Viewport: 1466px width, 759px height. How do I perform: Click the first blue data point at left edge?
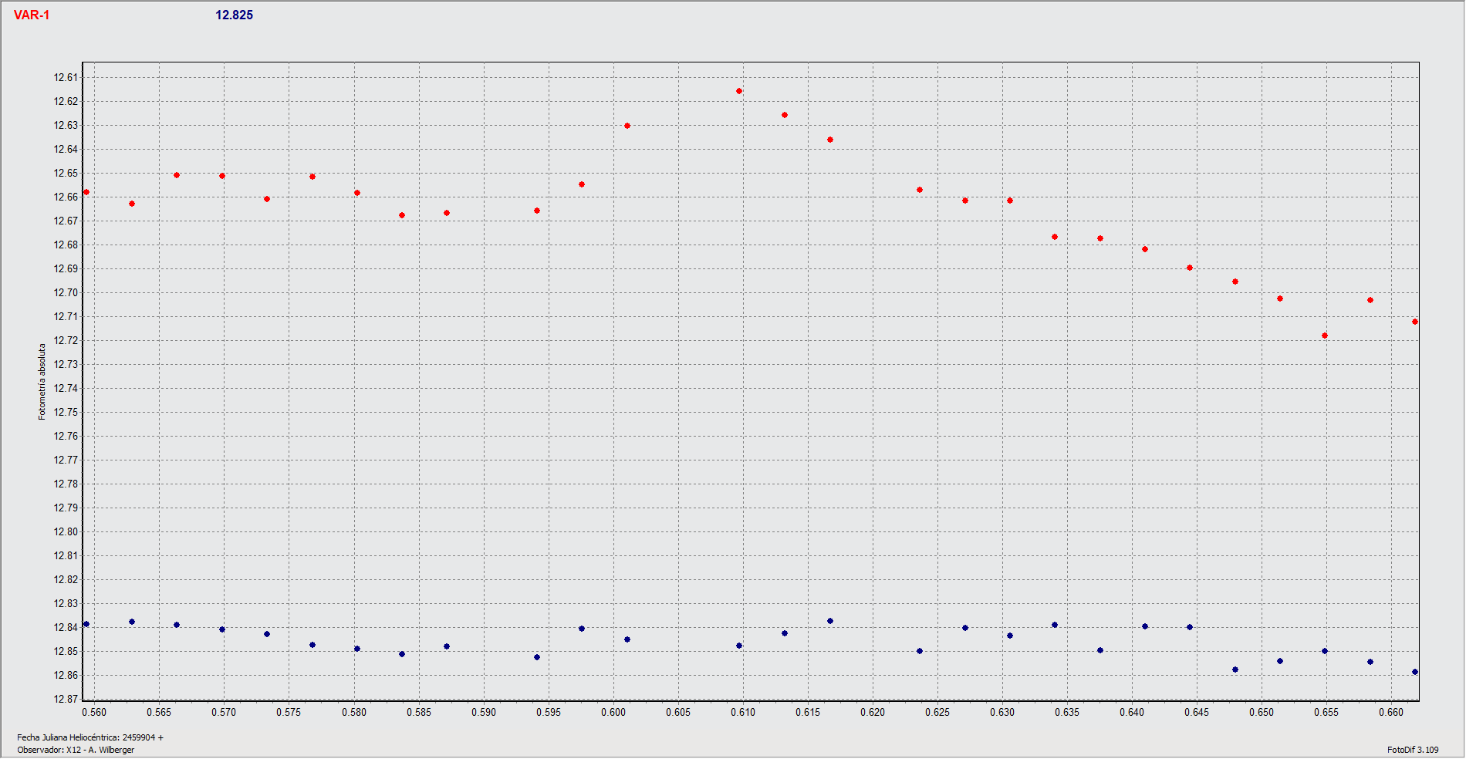click(x=86, y=624)
